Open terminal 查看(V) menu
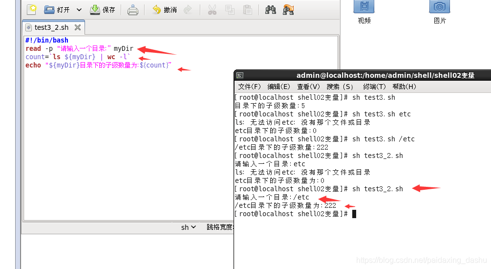Screen dimensions: 491x269 click(x=308, y=87)
